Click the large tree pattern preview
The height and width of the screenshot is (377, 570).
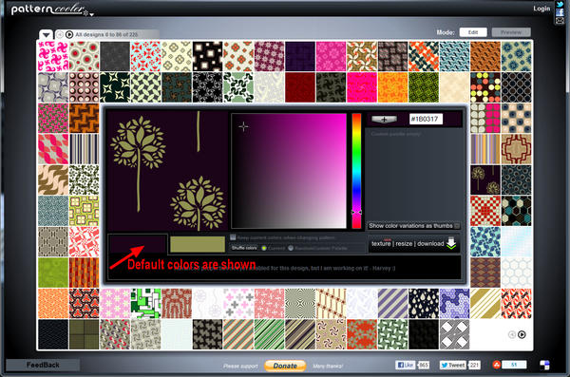tap(167, 171)
